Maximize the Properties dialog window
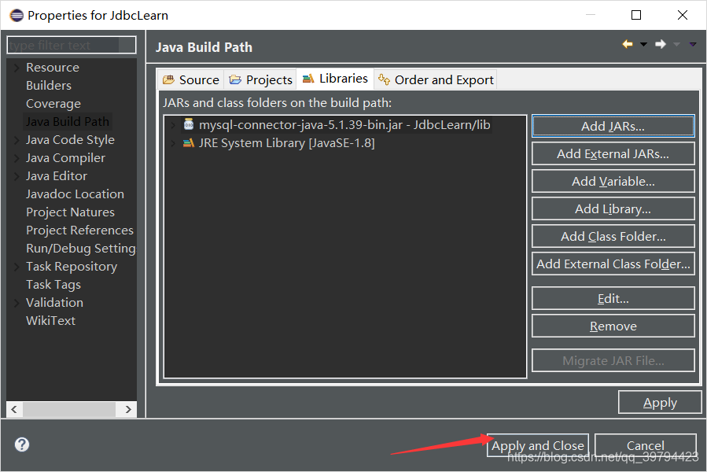The width and height of the screenshot is (707, 472). pyautogui.click(x=636, y=15)
